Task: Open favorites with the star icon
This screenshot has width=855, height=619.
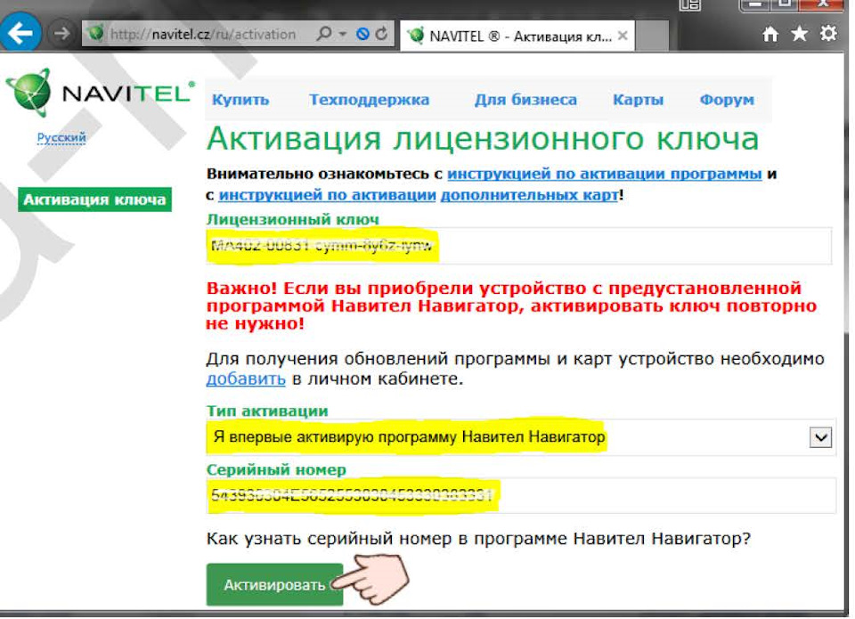Action: click(x=799, y=34)
